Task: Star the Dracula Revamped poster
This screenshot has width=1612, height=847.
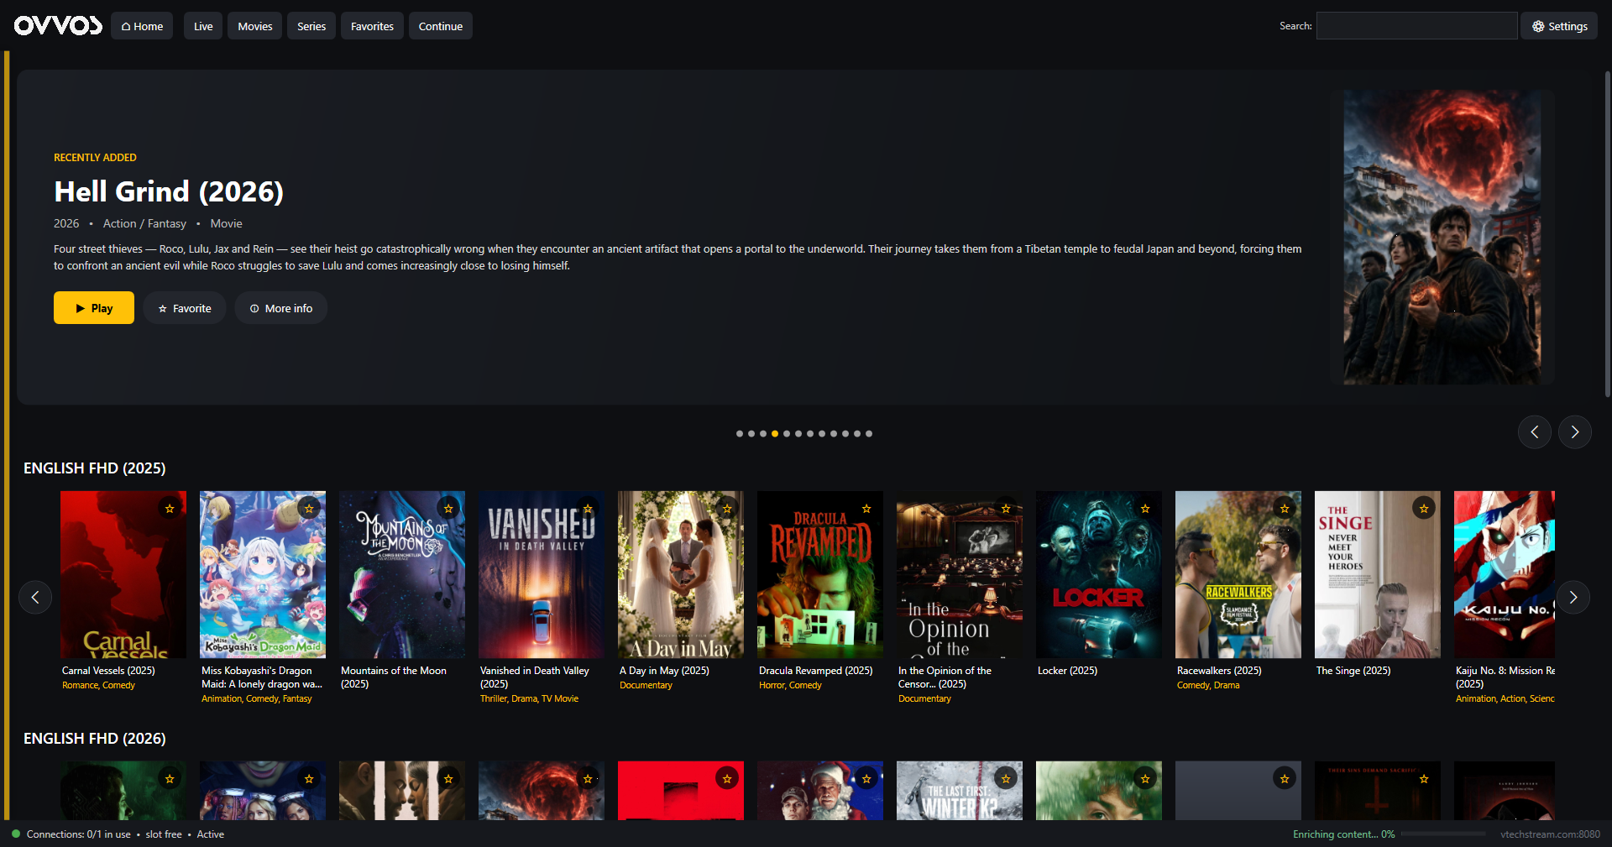Action: tap(866, 509)
